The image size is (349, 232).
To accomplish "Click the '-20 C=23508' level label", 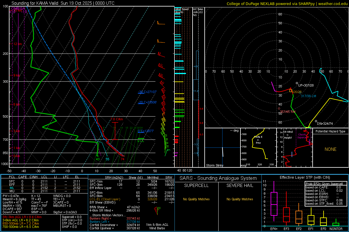I will click(x=147, y=103).
